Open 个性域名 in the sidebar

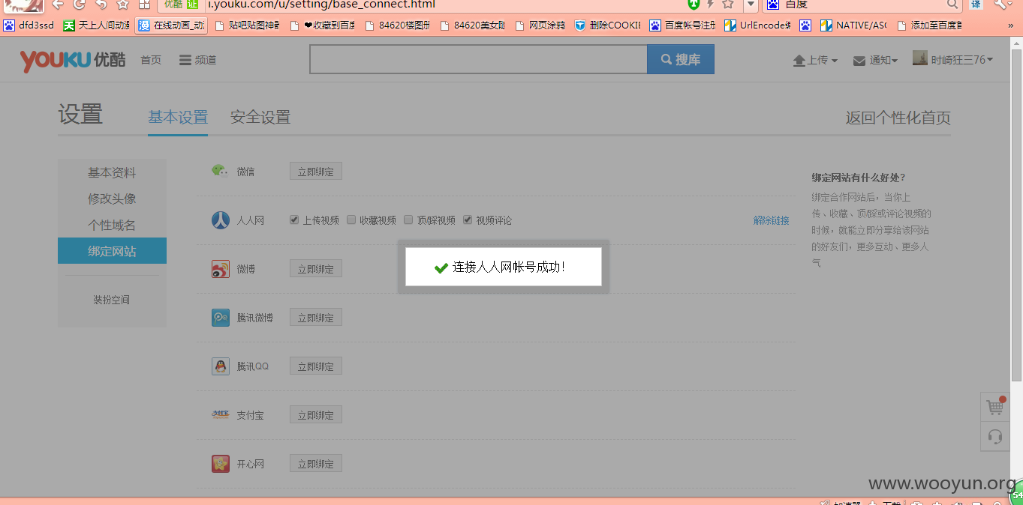pyautogui.click(x=112, y=225)
